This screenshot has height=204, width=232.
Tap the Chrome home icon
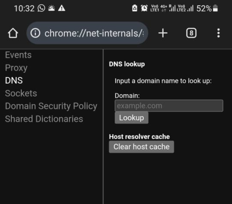[x=13, y=33]
